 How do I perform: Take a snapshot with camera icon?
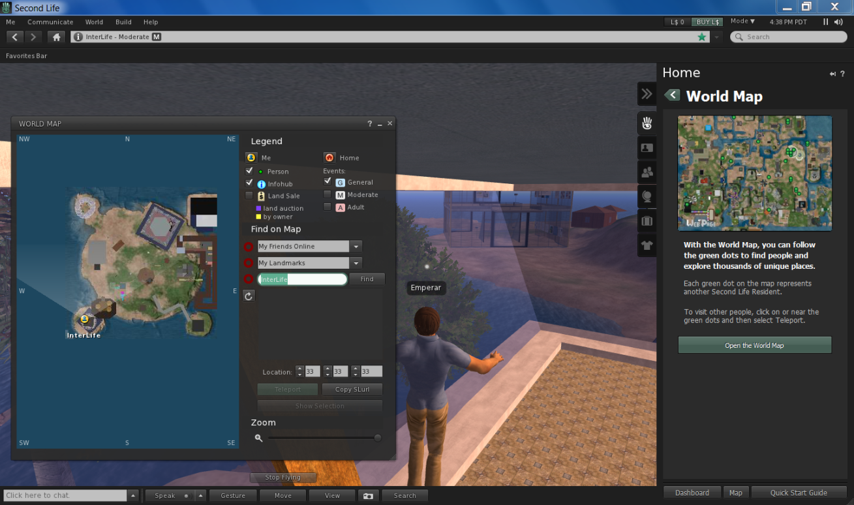tap(369, 495)
